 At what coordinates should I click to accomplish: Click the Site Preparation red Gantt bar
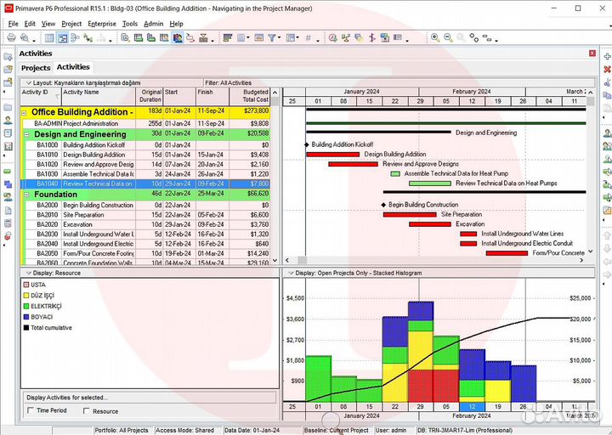410,215
